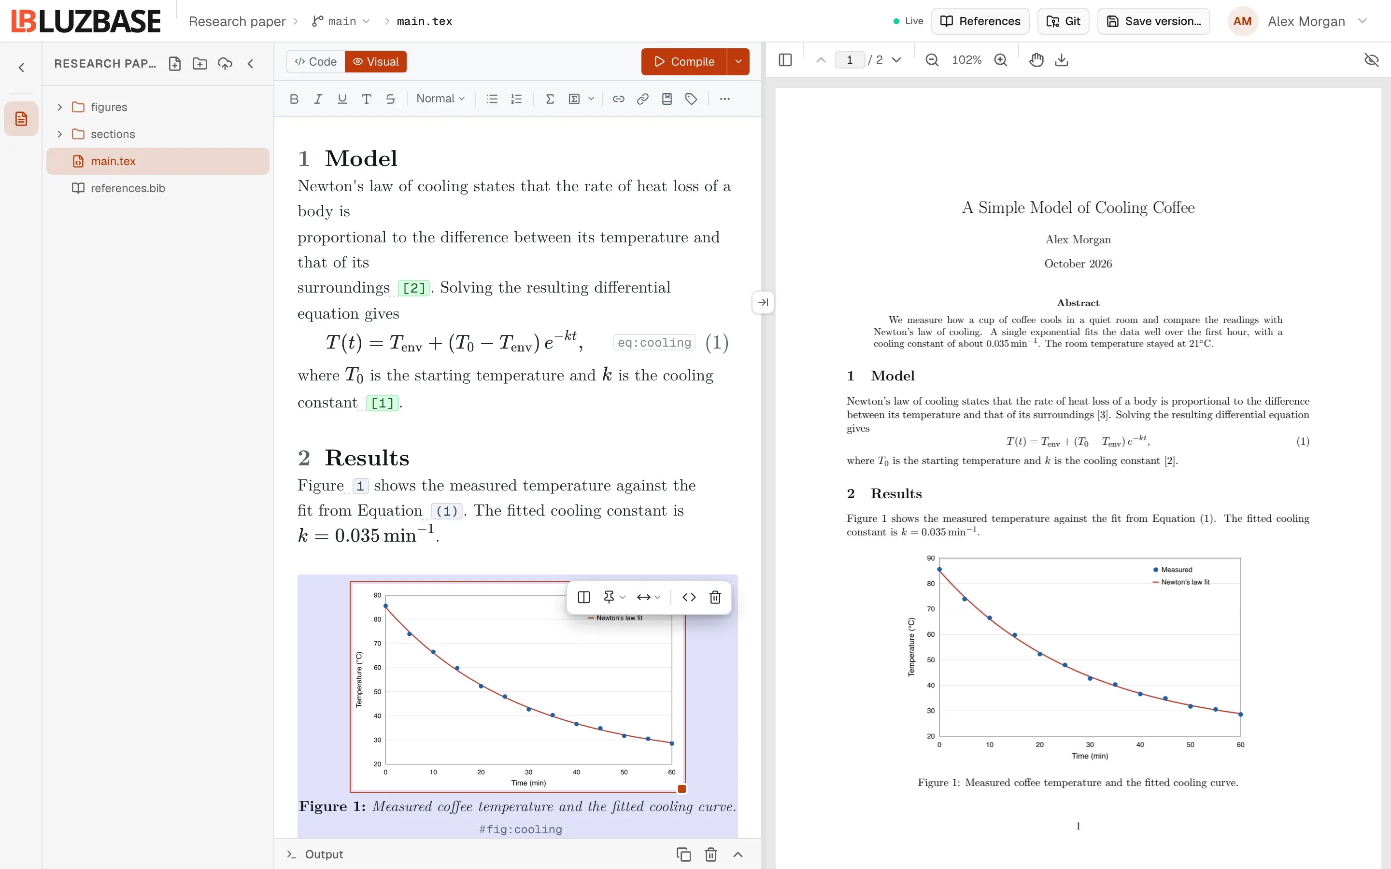Toggle bold formatting in editor toolbar
This screenshot has height=869, width=1391.
[x=294, y=99]
